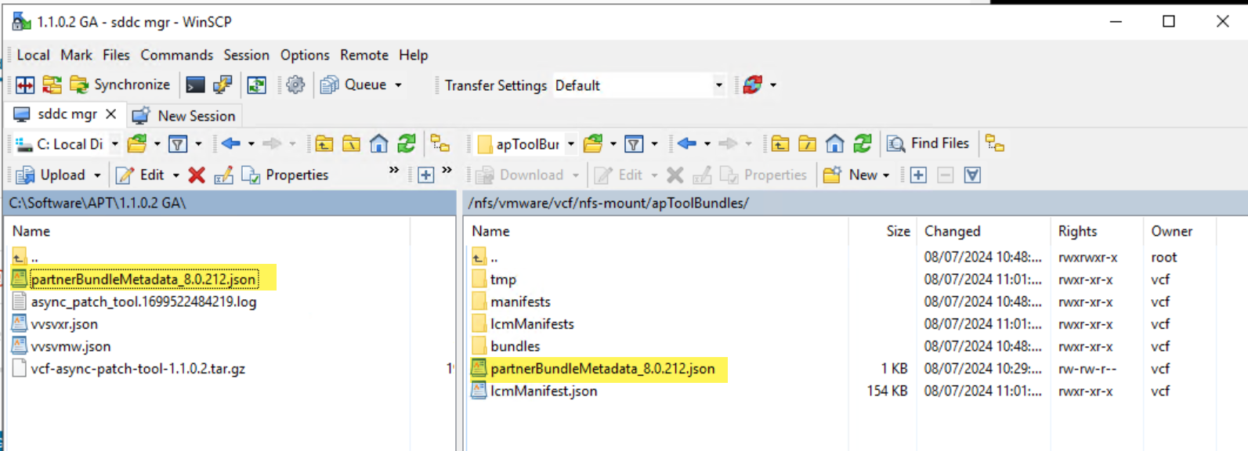Click the Compare Directories icon in main toolbar

(x=25, y=85)
